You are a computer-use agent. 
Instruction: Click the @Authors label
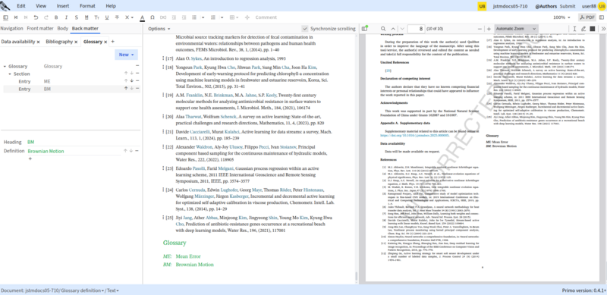pos(546,6)
